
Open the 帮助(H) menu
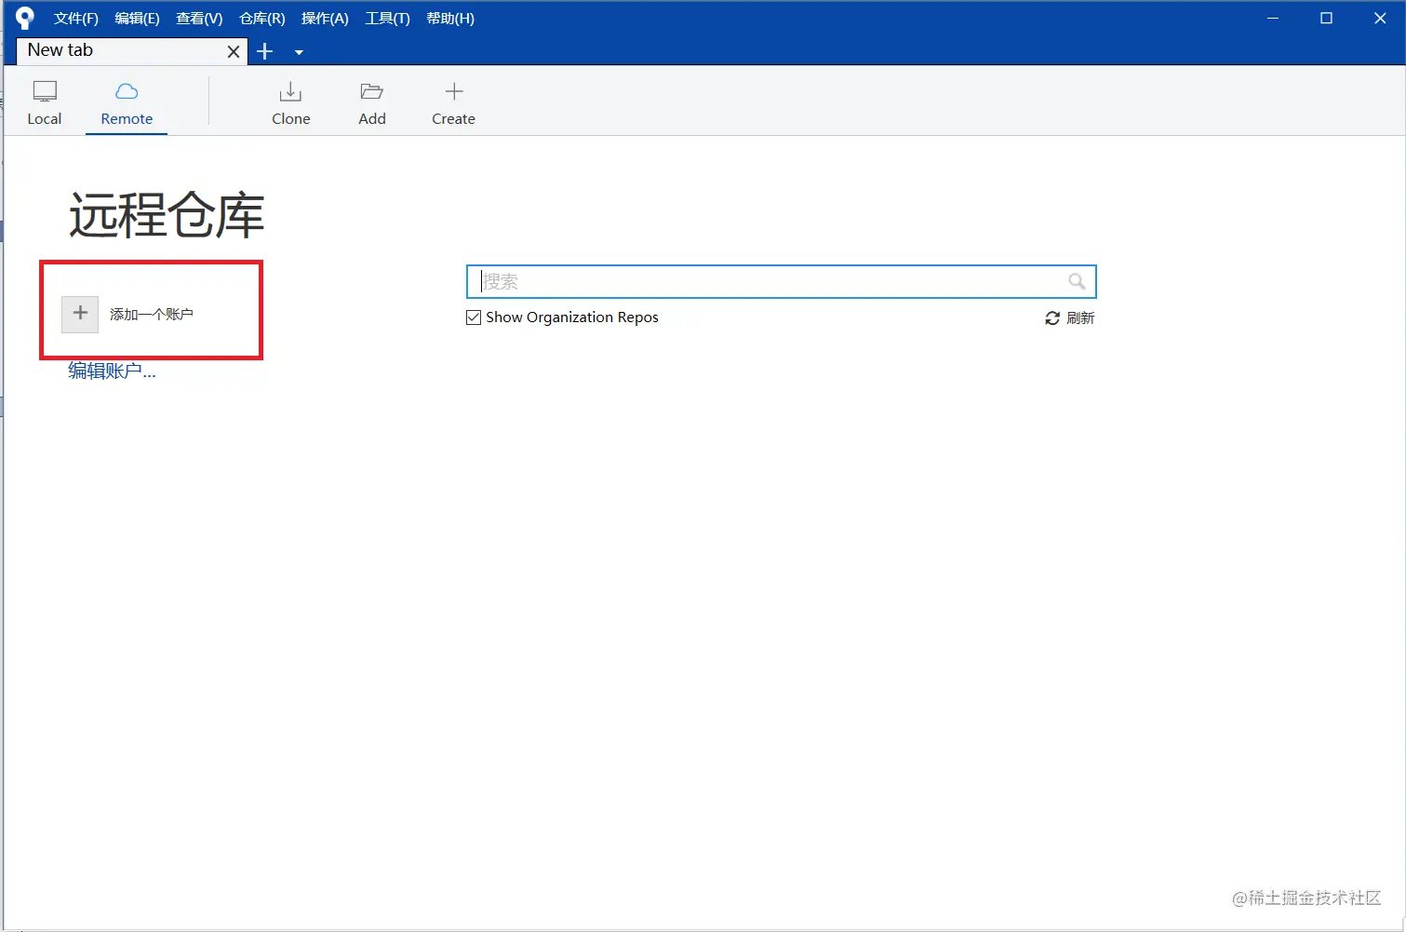click(x=450, y=19)
